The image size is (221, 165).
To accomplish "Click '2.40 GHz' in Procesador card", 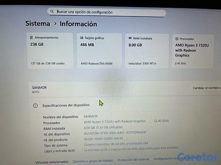I will pyautogui.click(x=180, y=63).
